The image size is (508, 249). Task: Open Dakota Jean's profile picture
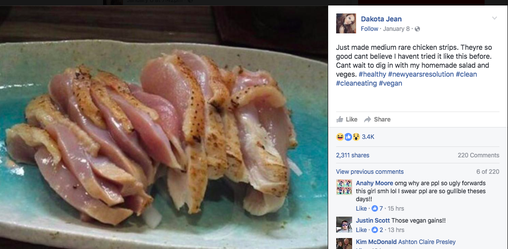346,23
